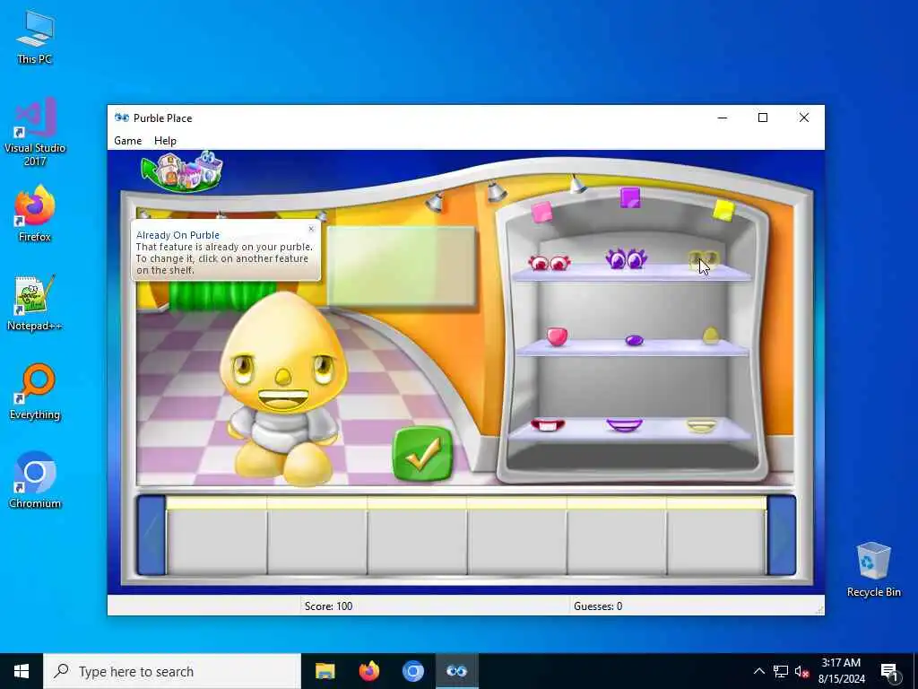Select the purple eyes on the shelf
Screen dimensions: 918x689
coord(626,258)
